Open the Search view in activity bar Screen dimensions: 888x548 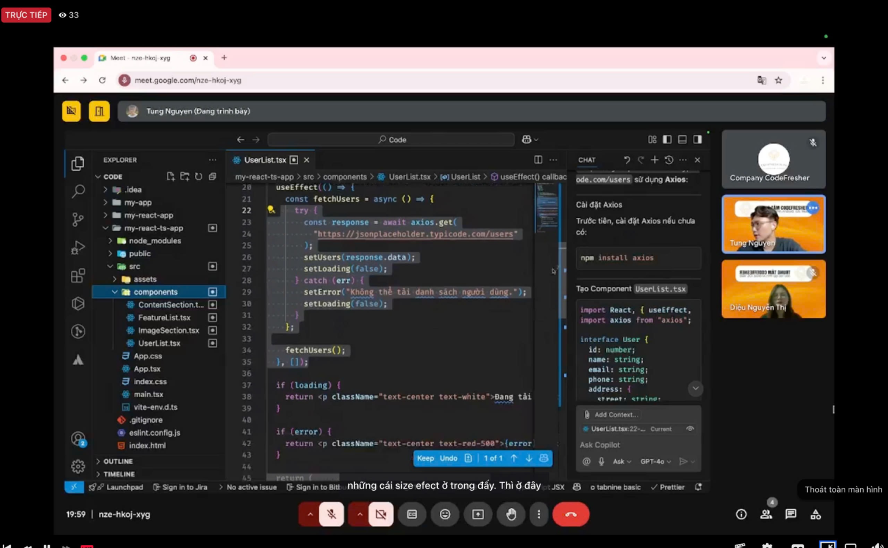click(78, 191)
